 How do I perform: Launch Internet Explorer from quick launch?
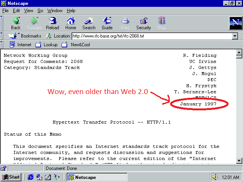click(30, 177)
